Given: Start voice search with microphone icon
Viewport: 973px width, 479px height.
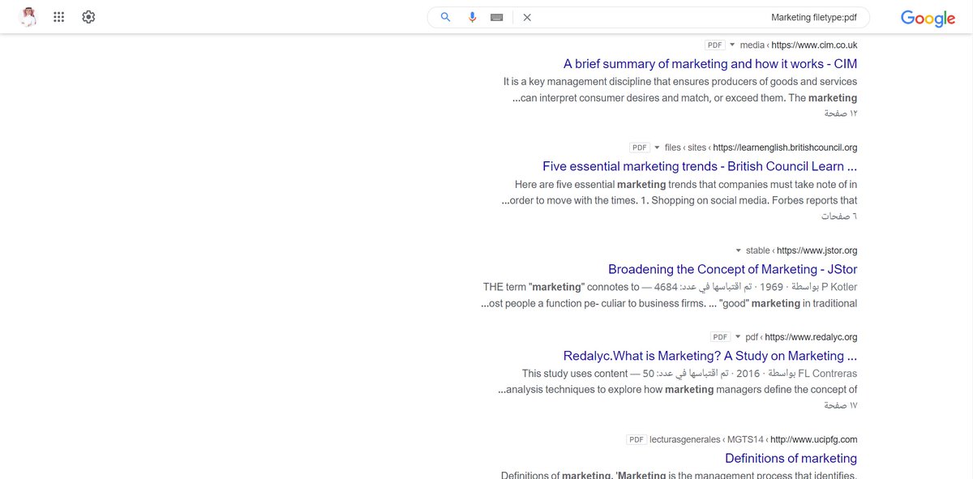Looking at the screenshot, I should click(x=472, y=17).
